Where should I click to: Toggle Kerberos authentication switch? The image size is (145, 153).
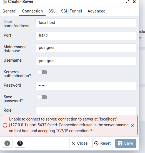coord(42,72)
